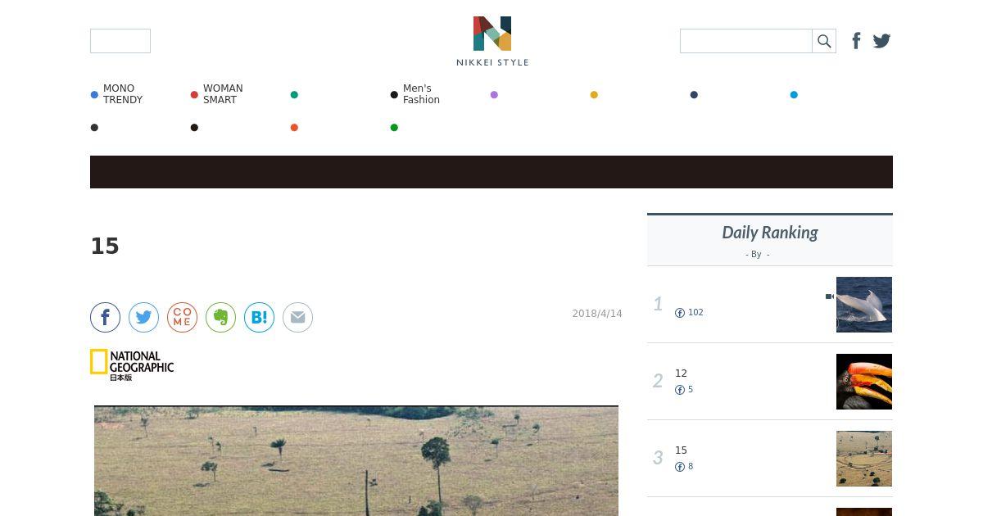Open WOMAN SMART section
Viewport: 983px width, 516px height.
(x=217, y=94)
